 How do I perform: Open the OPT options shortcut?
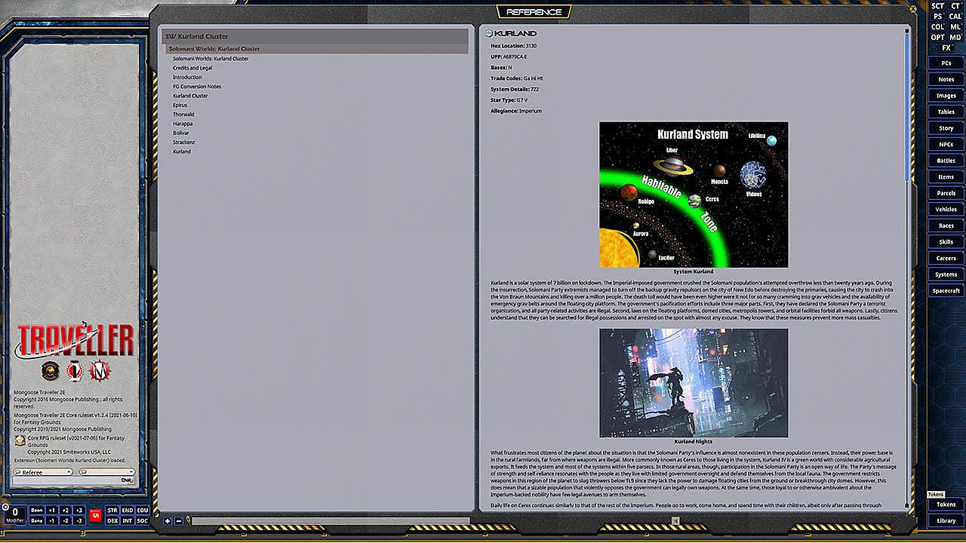937,38
